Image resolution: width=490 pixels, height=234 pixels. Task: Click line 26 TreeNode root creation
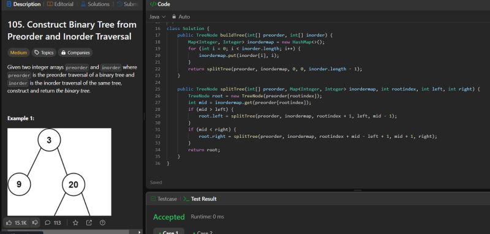[x=255, y=96]
